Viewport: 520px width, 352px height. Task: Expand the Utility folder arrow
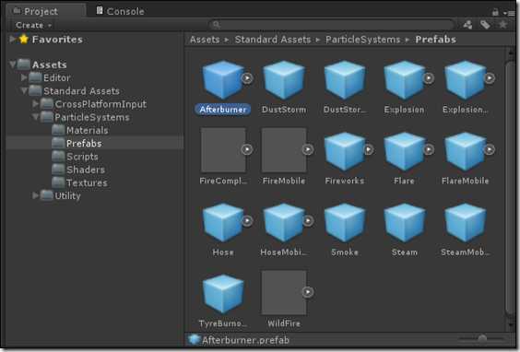point(35,195)
